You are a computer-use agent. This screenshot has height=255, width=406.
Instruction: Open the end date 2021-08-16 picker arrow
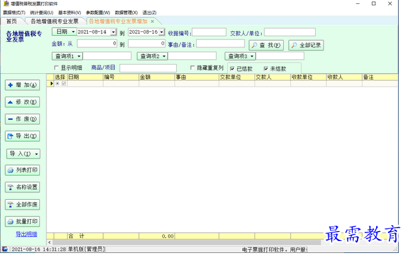pos(162,32)
